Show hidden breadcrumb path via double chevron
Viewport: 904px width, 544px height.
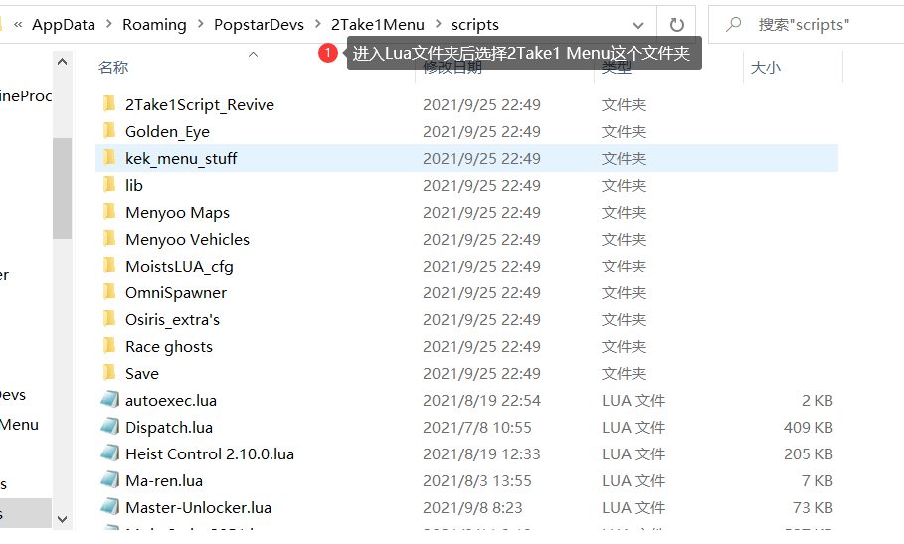pyautogui.click(x=18, y=24)
